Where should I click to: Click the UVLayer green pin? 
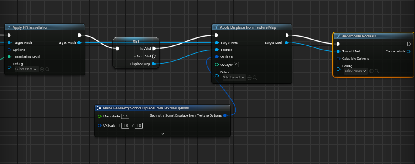coord(217,65)
